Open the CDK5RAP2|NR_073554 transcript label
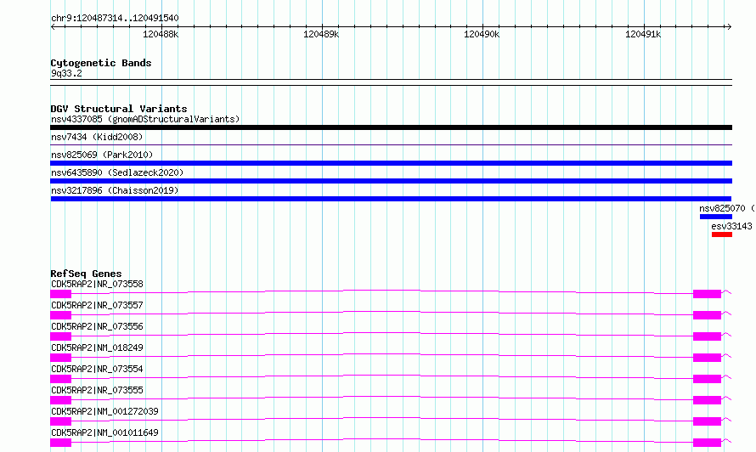 97,369
